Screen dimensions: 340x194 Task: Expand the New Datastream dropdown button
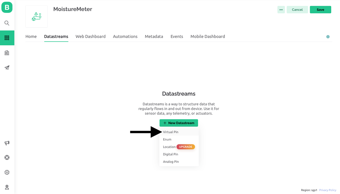[x=179, y=123]
